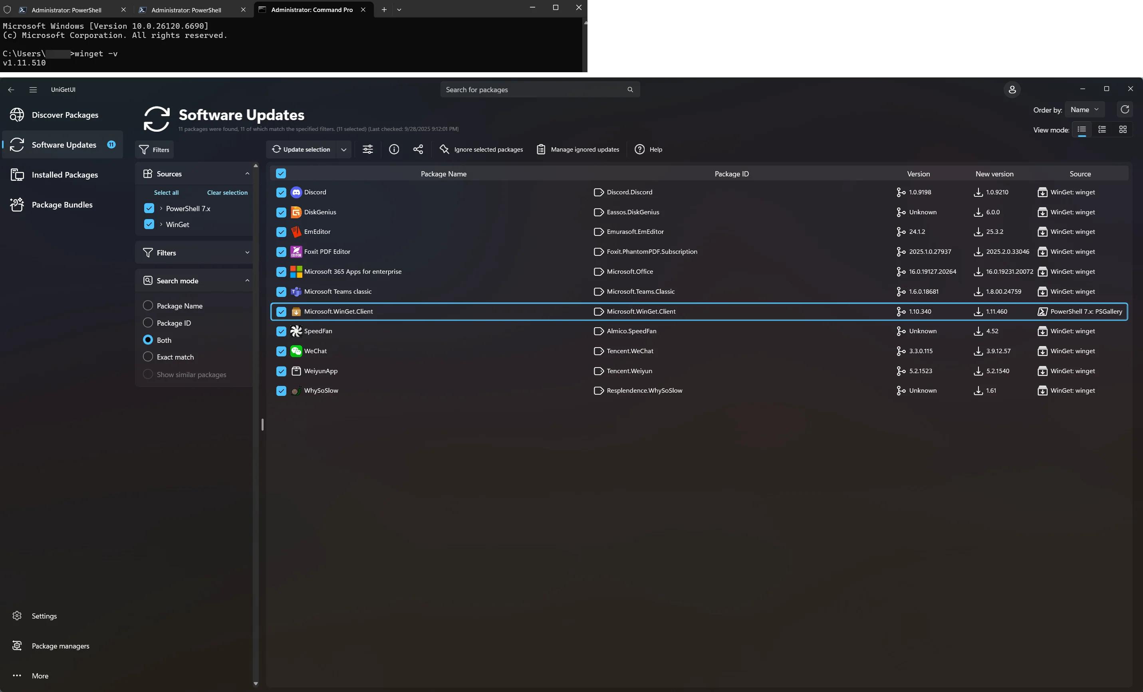Image resolution: width=1143 pixels, height=692 pixels.
Task: Select the Package Name search mode
Action: coord(148,305)
